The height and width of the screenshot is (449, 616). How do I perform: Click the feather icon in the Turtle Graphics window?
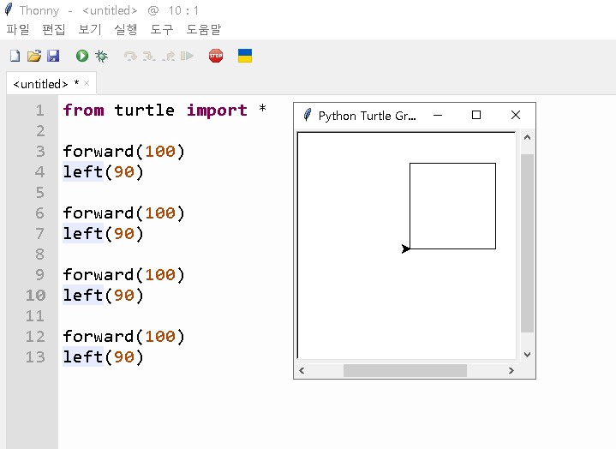click(308, 115)
